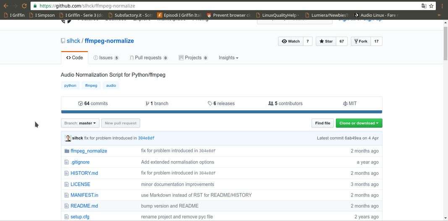
Task: Open the Chrome three-dot menu
Action: click(x=442, y=6)
